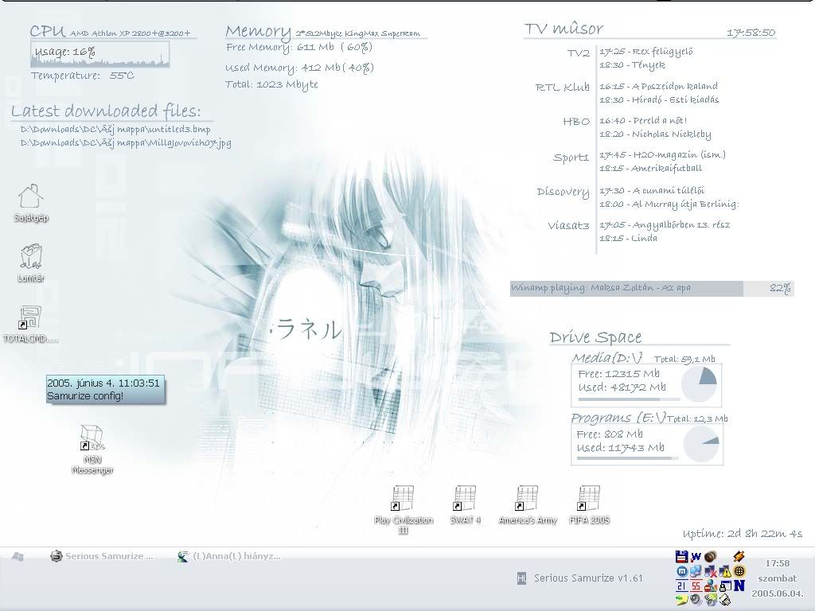Click the bold blue N tray icon
The image size is (815, 611).
tap(739, 586)
